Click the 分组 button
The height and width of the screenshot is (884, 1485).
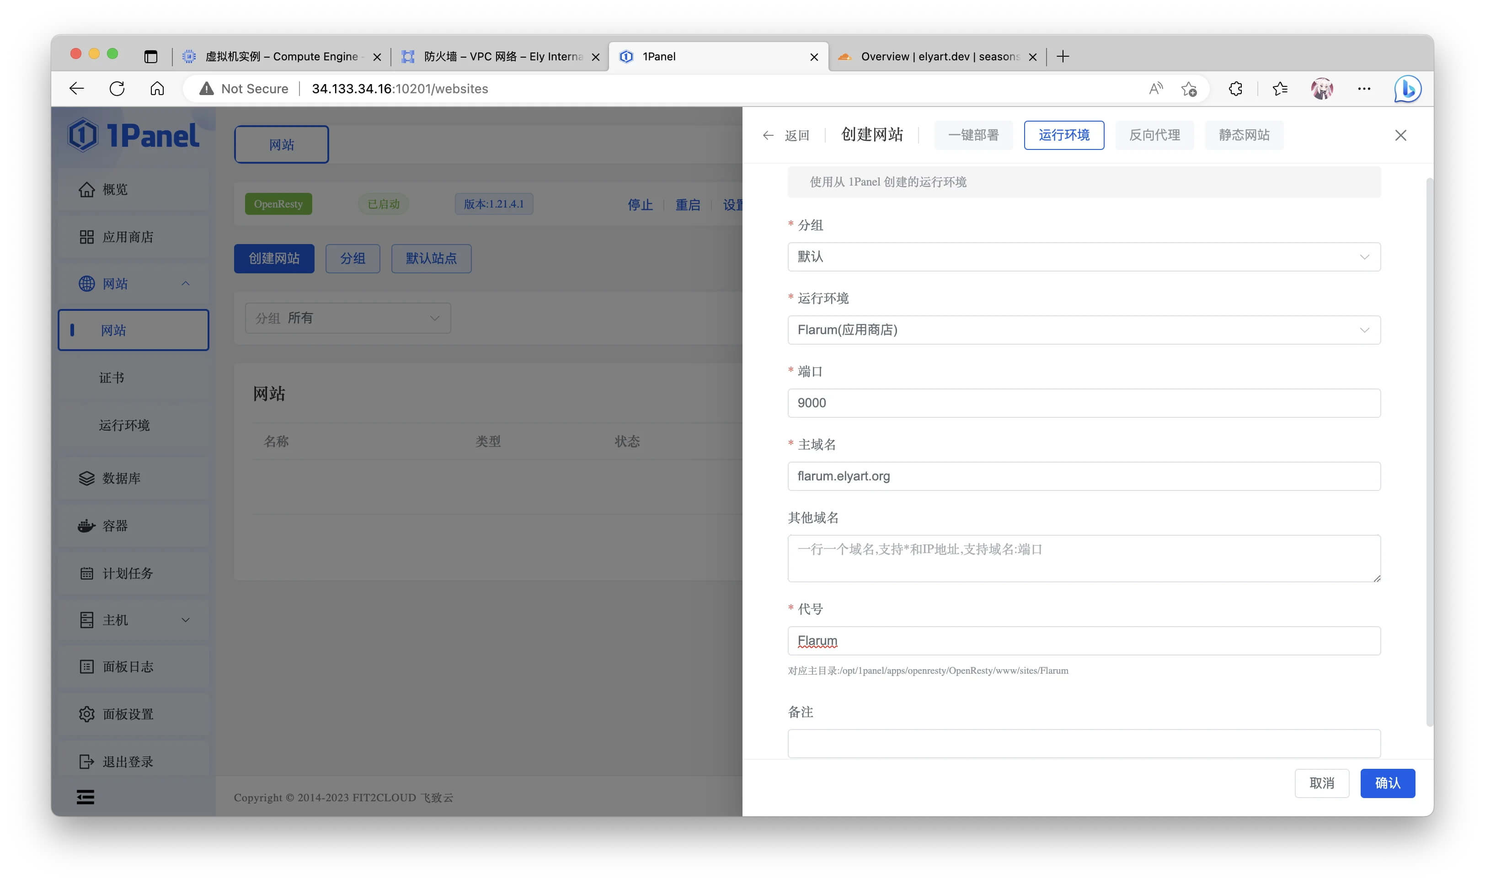coord(353,259)
